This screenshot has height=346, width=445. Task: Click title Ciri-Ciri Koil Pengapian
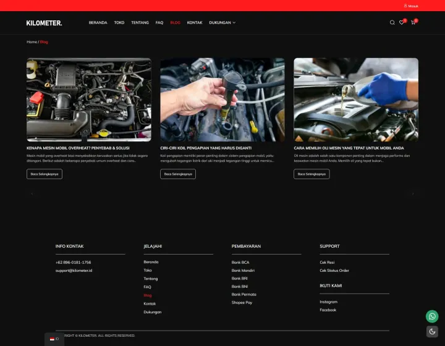(206, 148)
